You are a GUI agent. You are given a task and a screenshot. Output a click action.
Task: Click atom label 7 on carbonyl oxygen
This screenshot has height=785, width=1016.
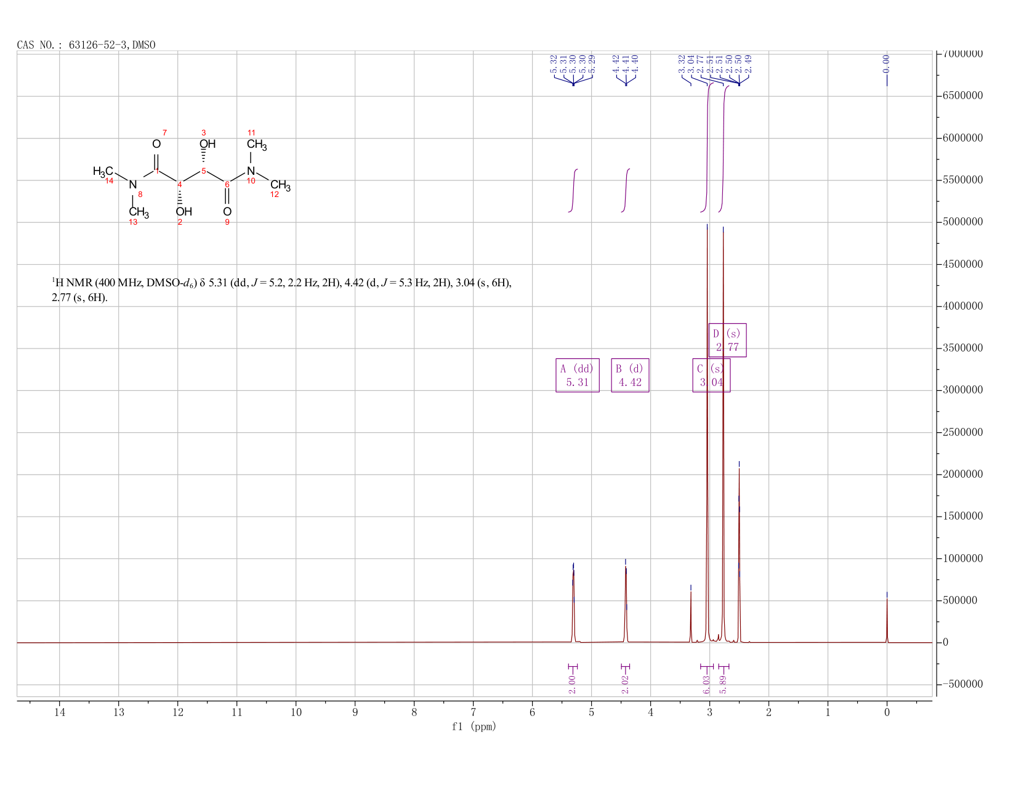point(164,133)
